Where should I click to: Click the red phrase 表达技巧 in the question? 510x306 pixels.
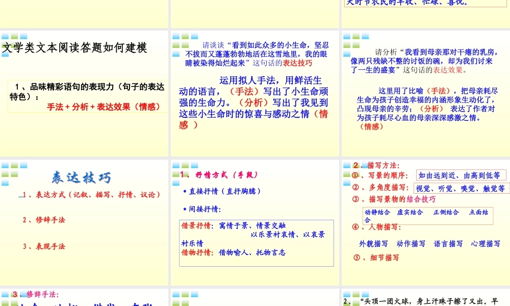click(297, 63)
